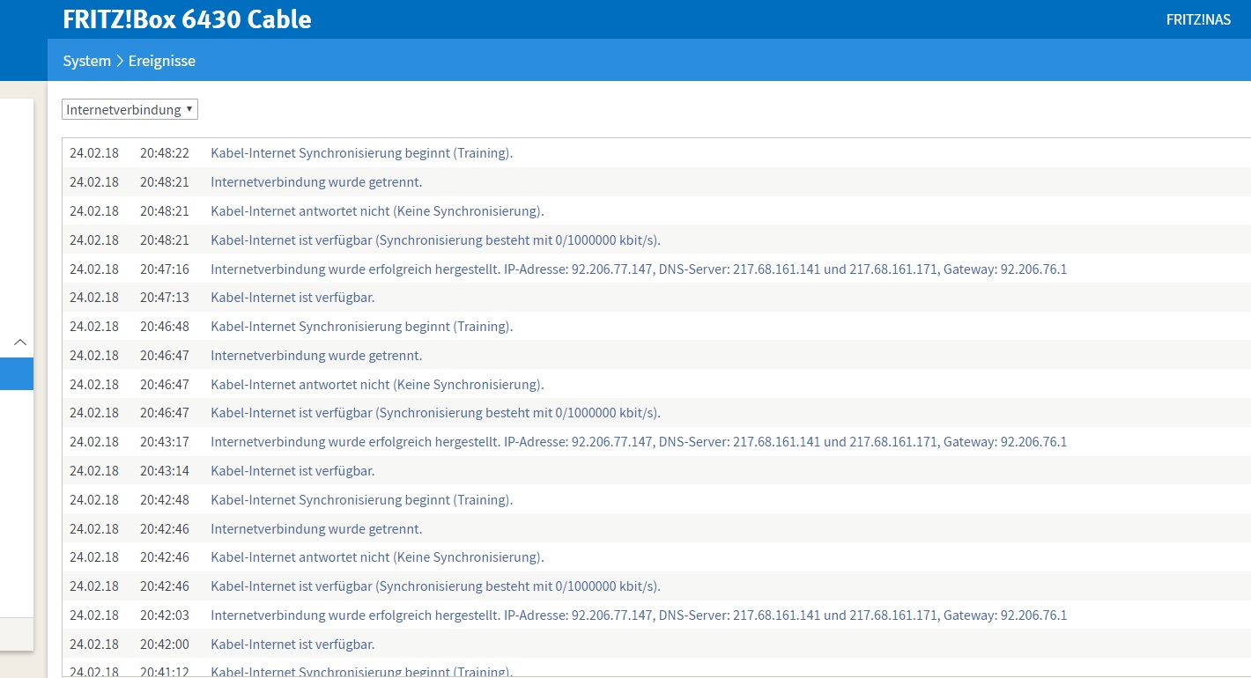
Task: Collapse sidebar section with up chevron
Action: click(x=20, y=342)
